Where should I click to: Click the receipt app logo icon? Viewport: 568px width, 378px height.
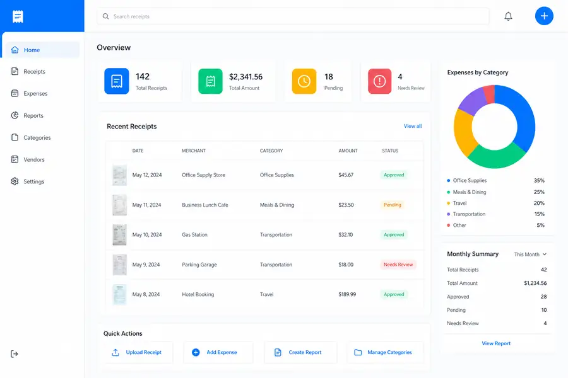18,16
